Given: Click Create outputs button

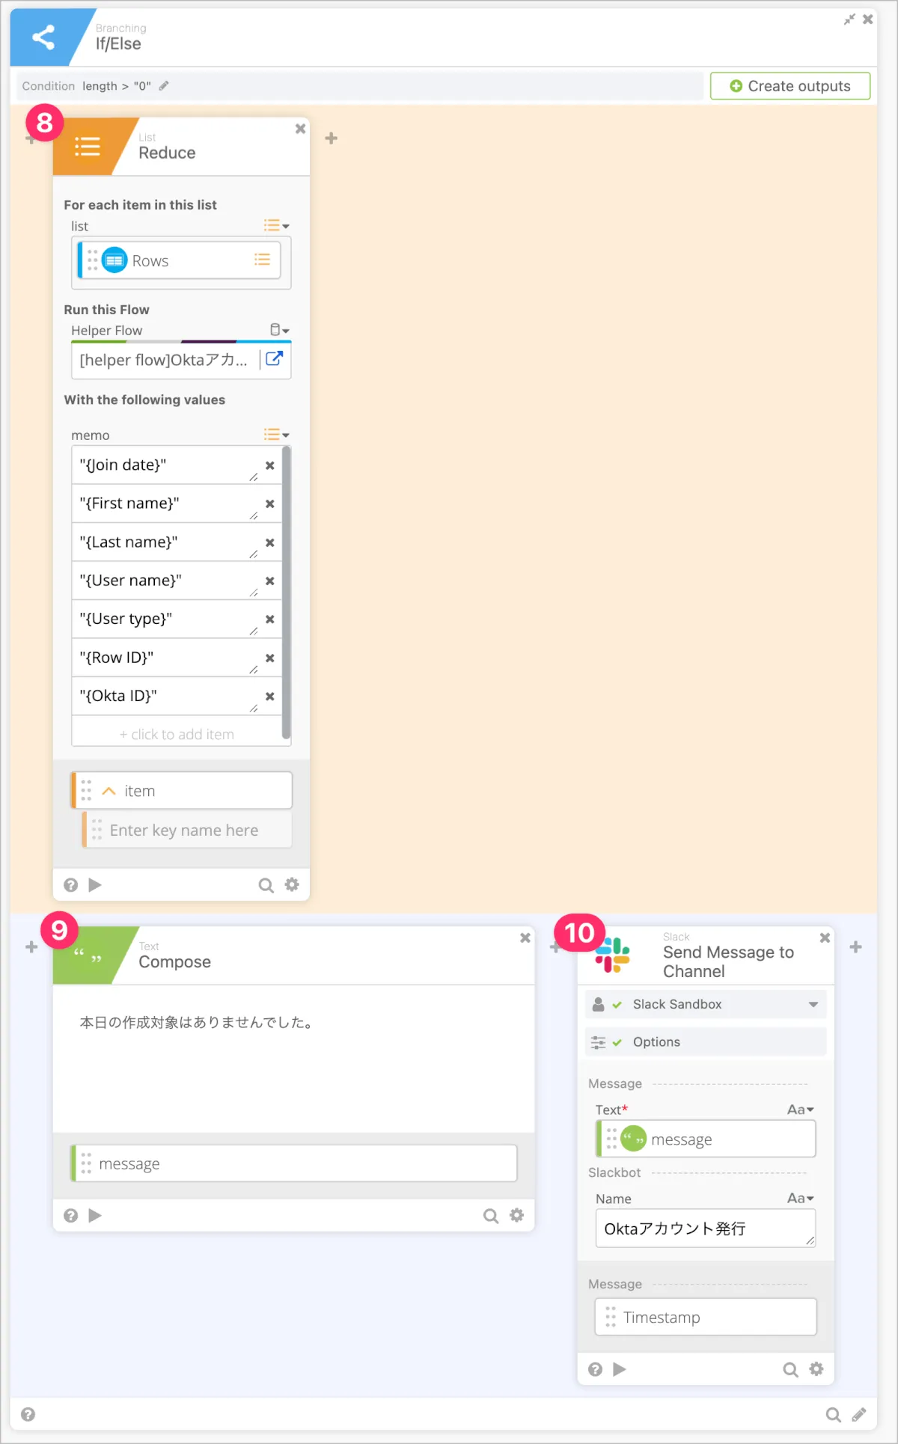Looking at the screenshot, I should click(x=790, y=86).
